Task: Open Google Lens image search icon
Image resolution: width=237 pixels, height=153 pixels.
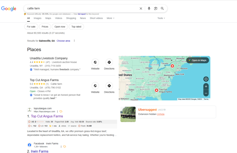Action: [156, 9]
